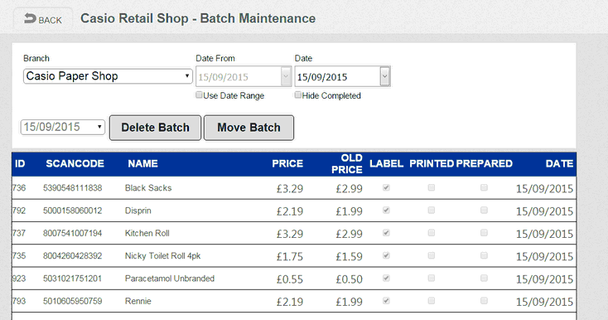Click old price £1.59 for Nicky Toilet Roll
This screenshot has width=608, height=320.
pos(349,257)
